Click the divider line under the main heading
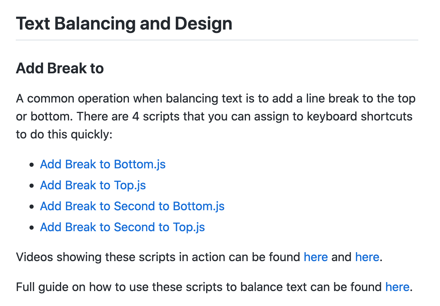Image resolution: width=440 pixels, height=306 pixels. [x=217, y=40]
